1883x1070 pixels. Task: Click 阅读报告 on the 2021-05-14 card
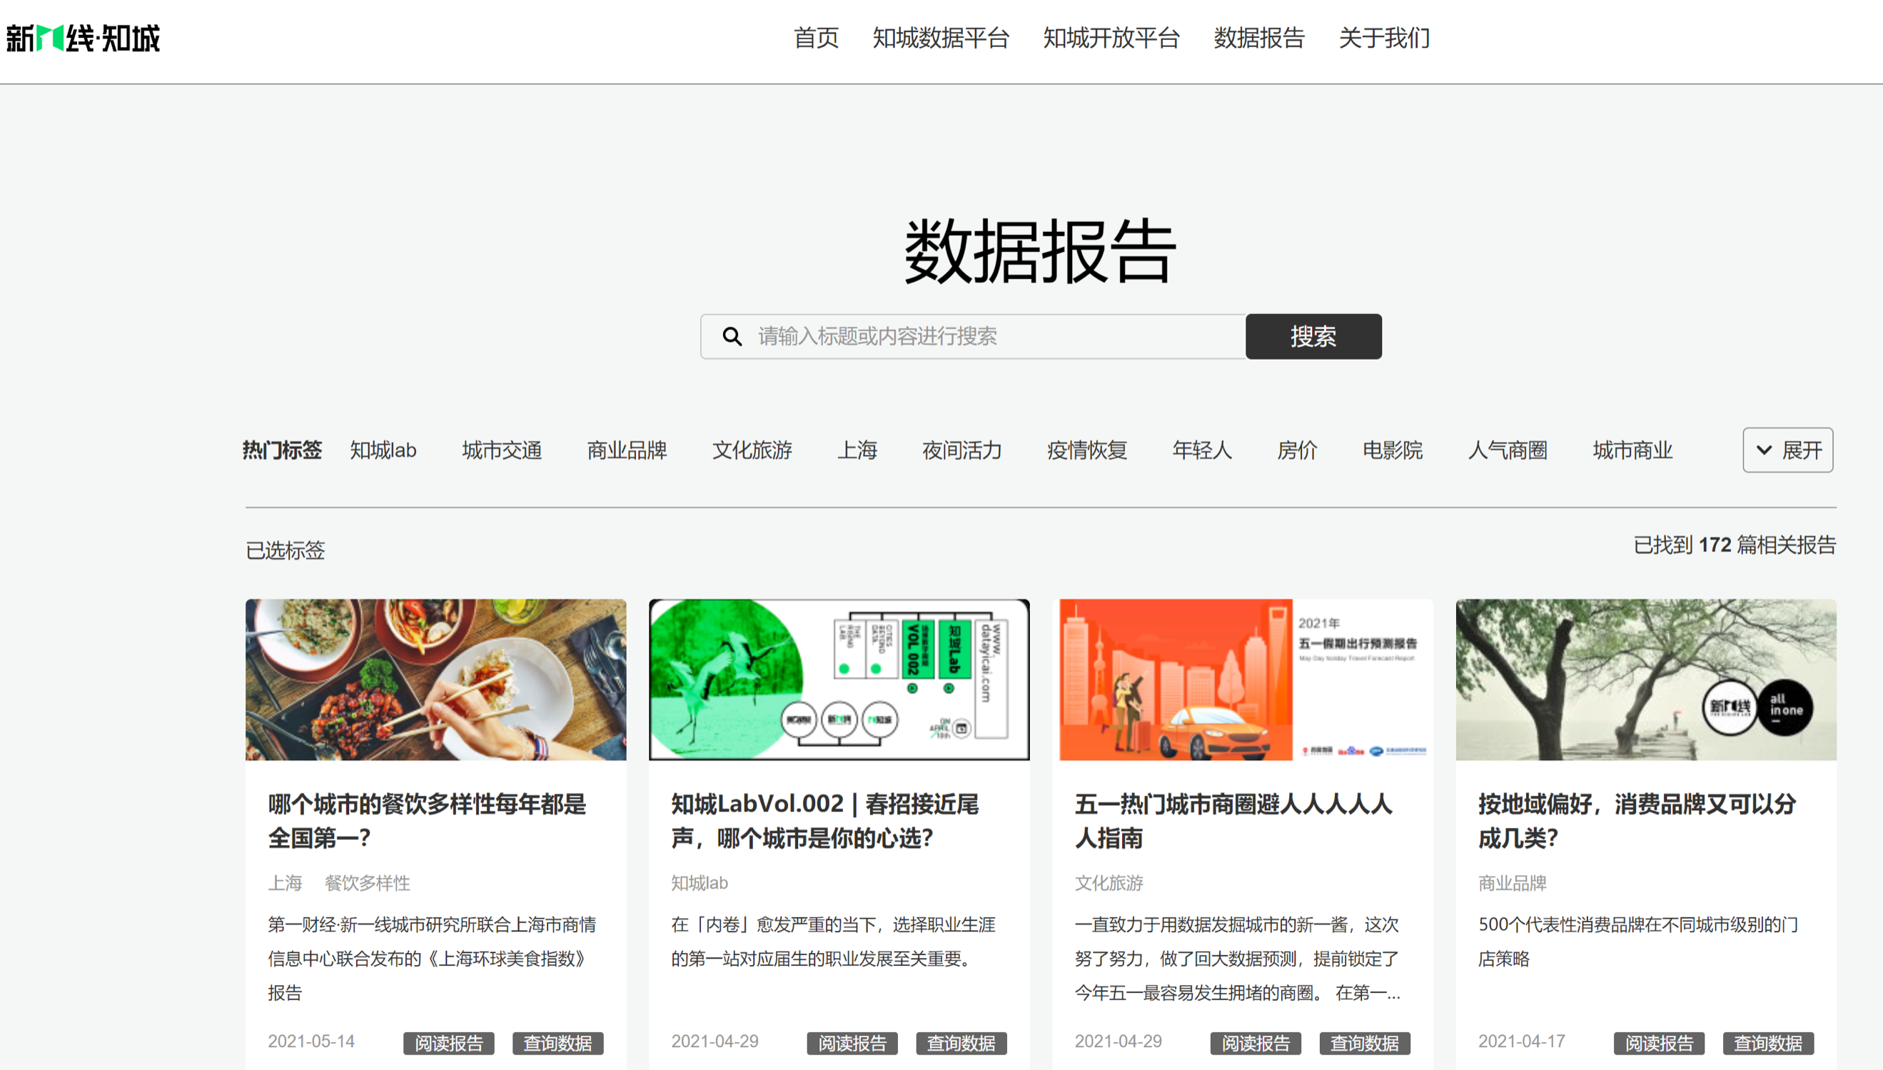click(x=448, y=1043)
